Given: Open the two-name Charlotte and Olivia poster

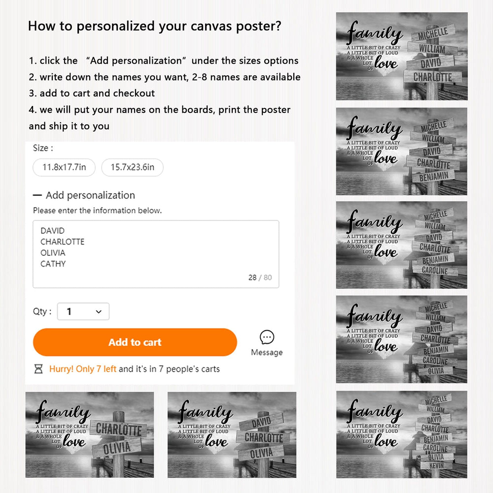Looking at the screenshot, I should 90,434.
